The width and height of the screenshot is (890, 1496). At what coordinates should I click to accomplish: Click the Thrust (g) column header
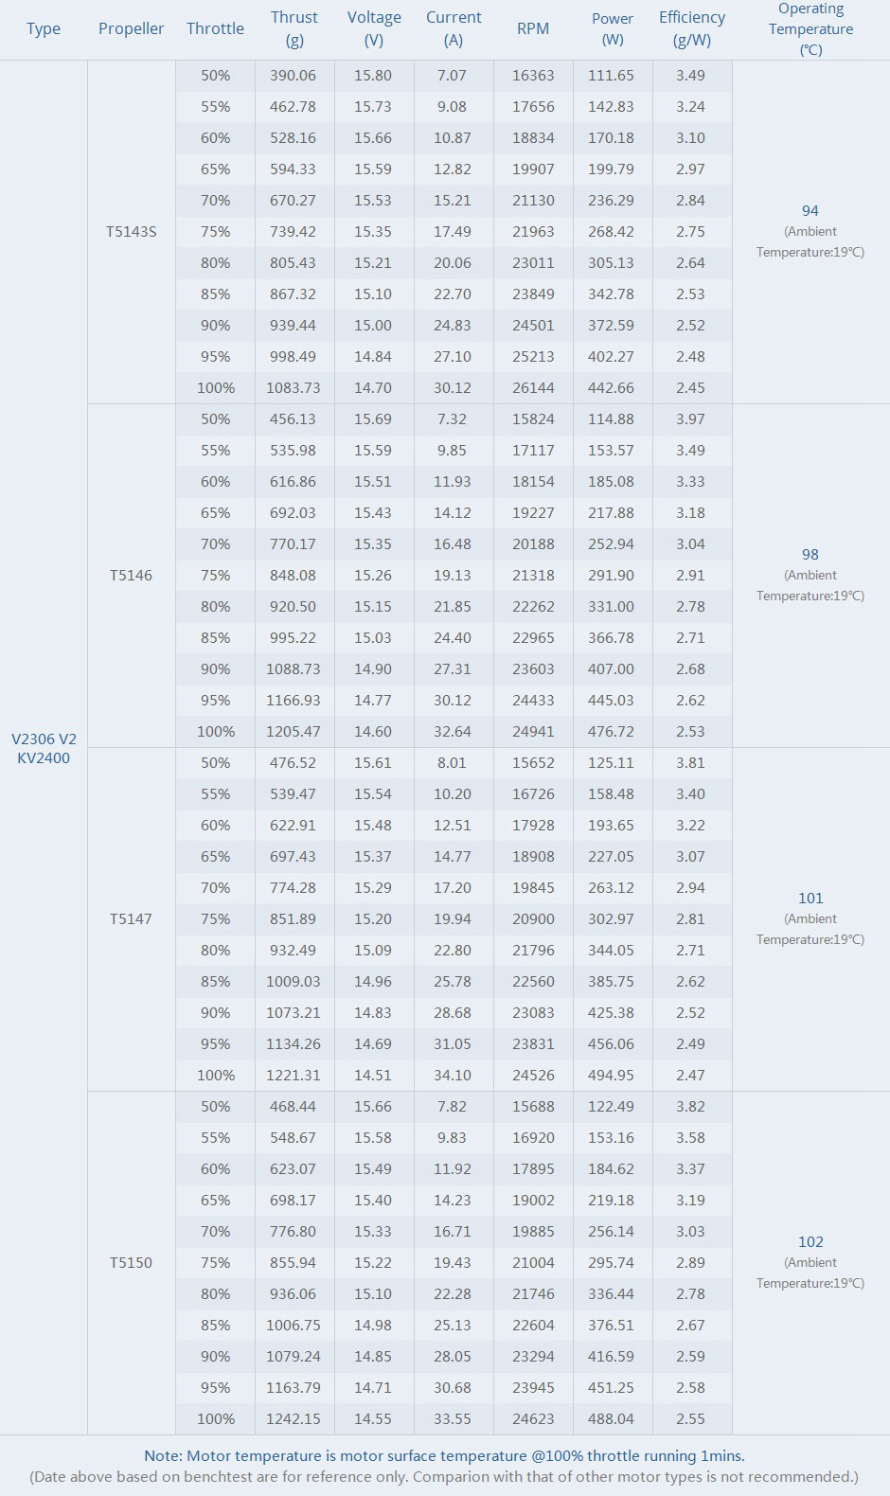click(x=294, y=29)
